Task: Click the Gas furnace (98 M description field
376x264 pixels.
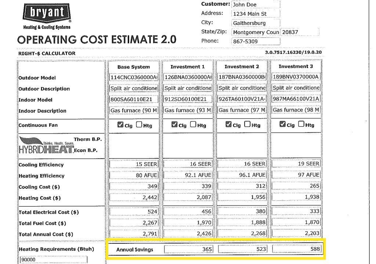Action: [296, 109]
